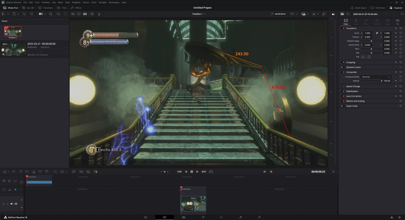
Task: Switch to the Fusion page icon
Action: click(x=203, y=217)
